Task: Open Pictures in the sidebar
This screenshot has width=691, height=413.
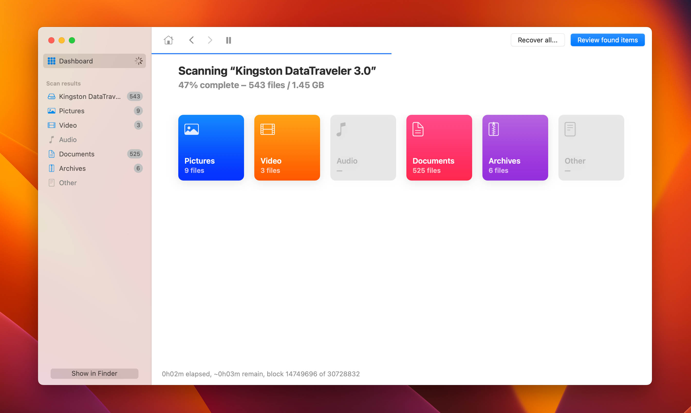Action: coord(94,111)
